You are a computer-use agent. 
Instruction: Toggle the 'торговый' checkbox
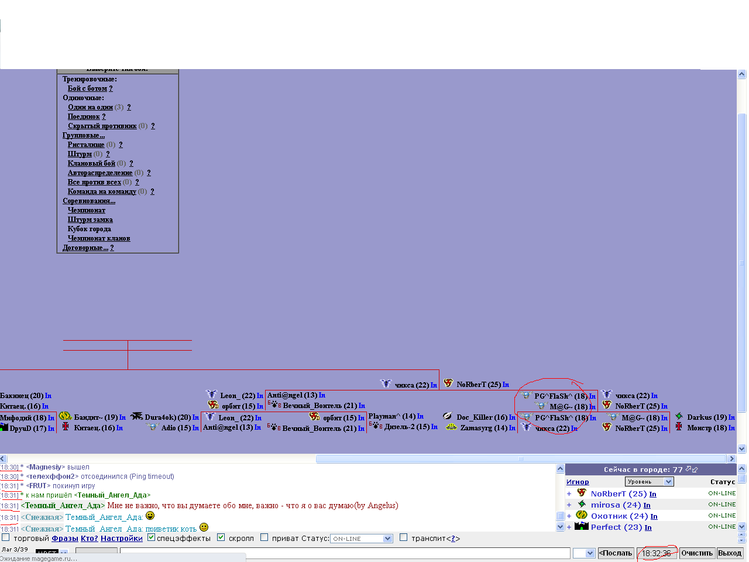6,537
